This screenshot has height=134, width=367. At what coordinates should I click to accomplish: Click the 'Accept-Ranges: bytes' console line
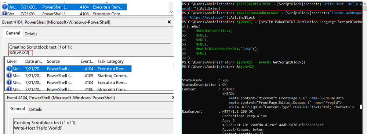(x=243, y=129)
